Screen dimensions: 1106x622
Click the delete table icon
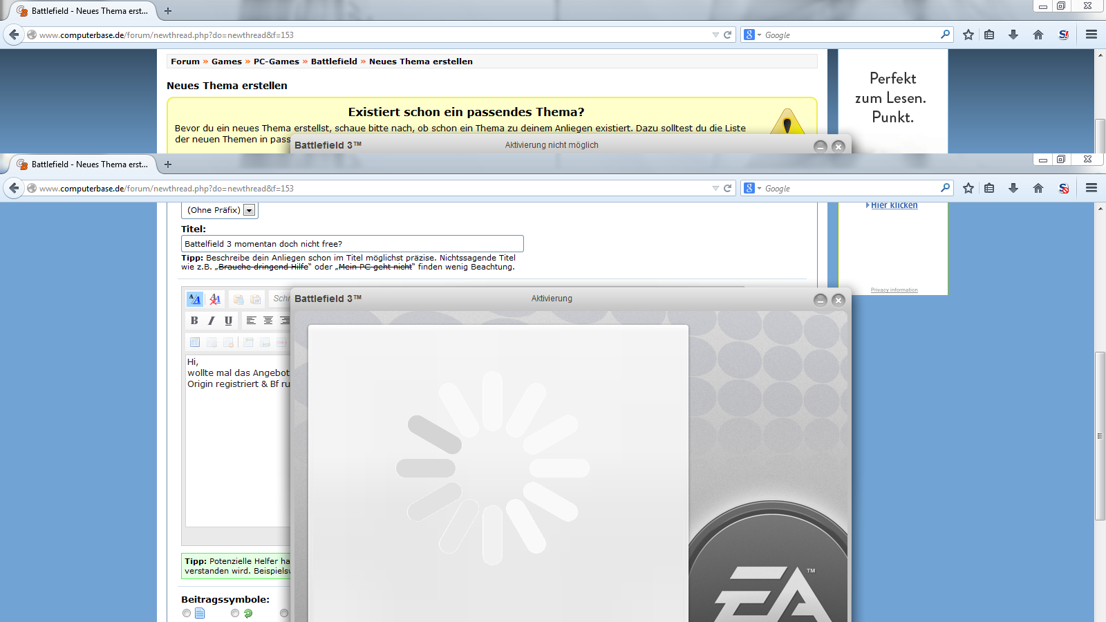coord(228,342)
